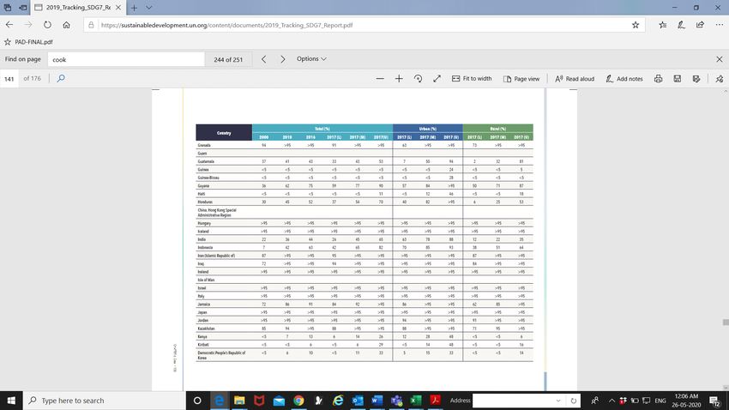Open Microsoft Word from taskbar

tap(377, 401)
